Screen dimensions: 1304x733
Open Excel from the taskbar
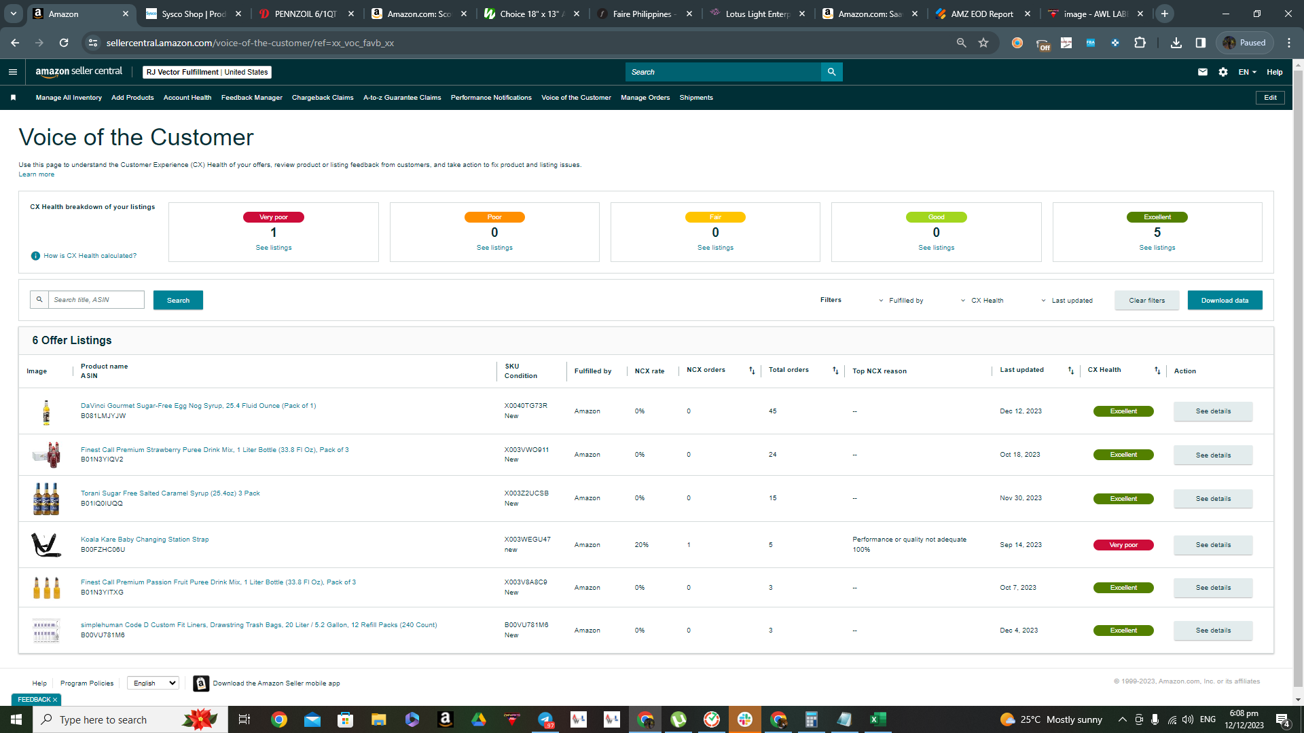[x=877, y=719]
